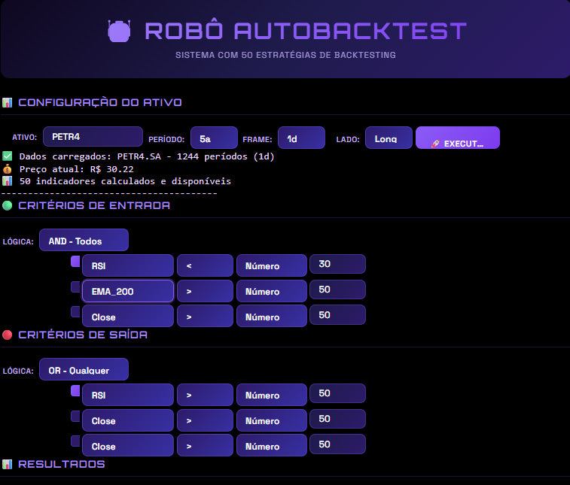Change the Lado dropdown showing Long

pyautogui.click(x=389, y=138)
